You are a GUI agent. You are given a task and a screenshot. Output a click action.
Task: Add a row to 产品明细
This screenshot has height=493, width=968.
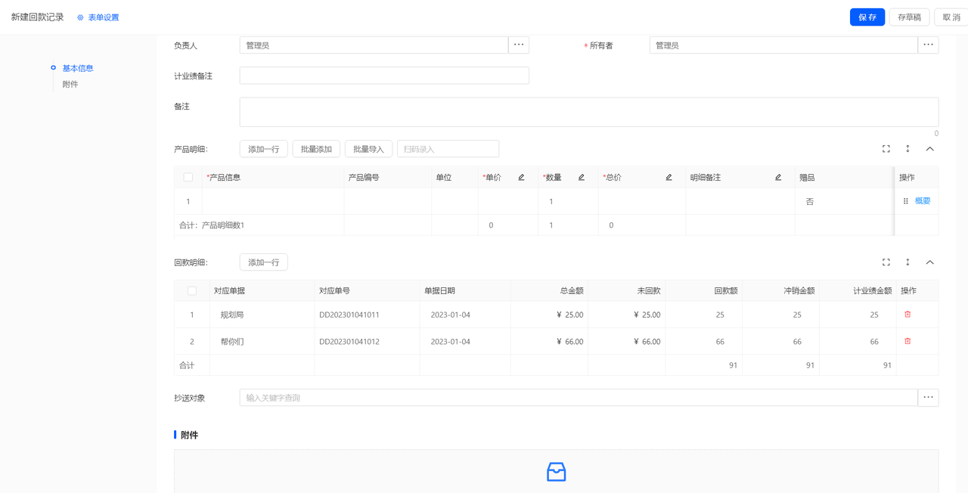pyautogui.click(x=263, y=149)
